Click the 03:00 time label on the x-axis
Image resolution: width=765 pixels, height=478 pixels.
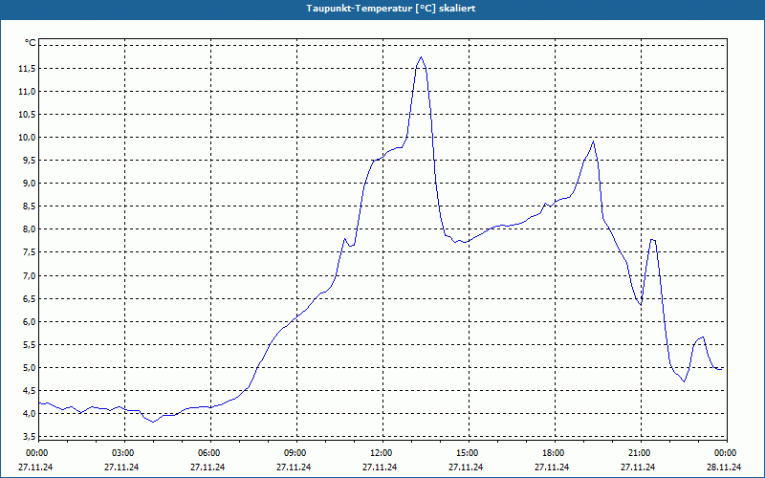123,453
